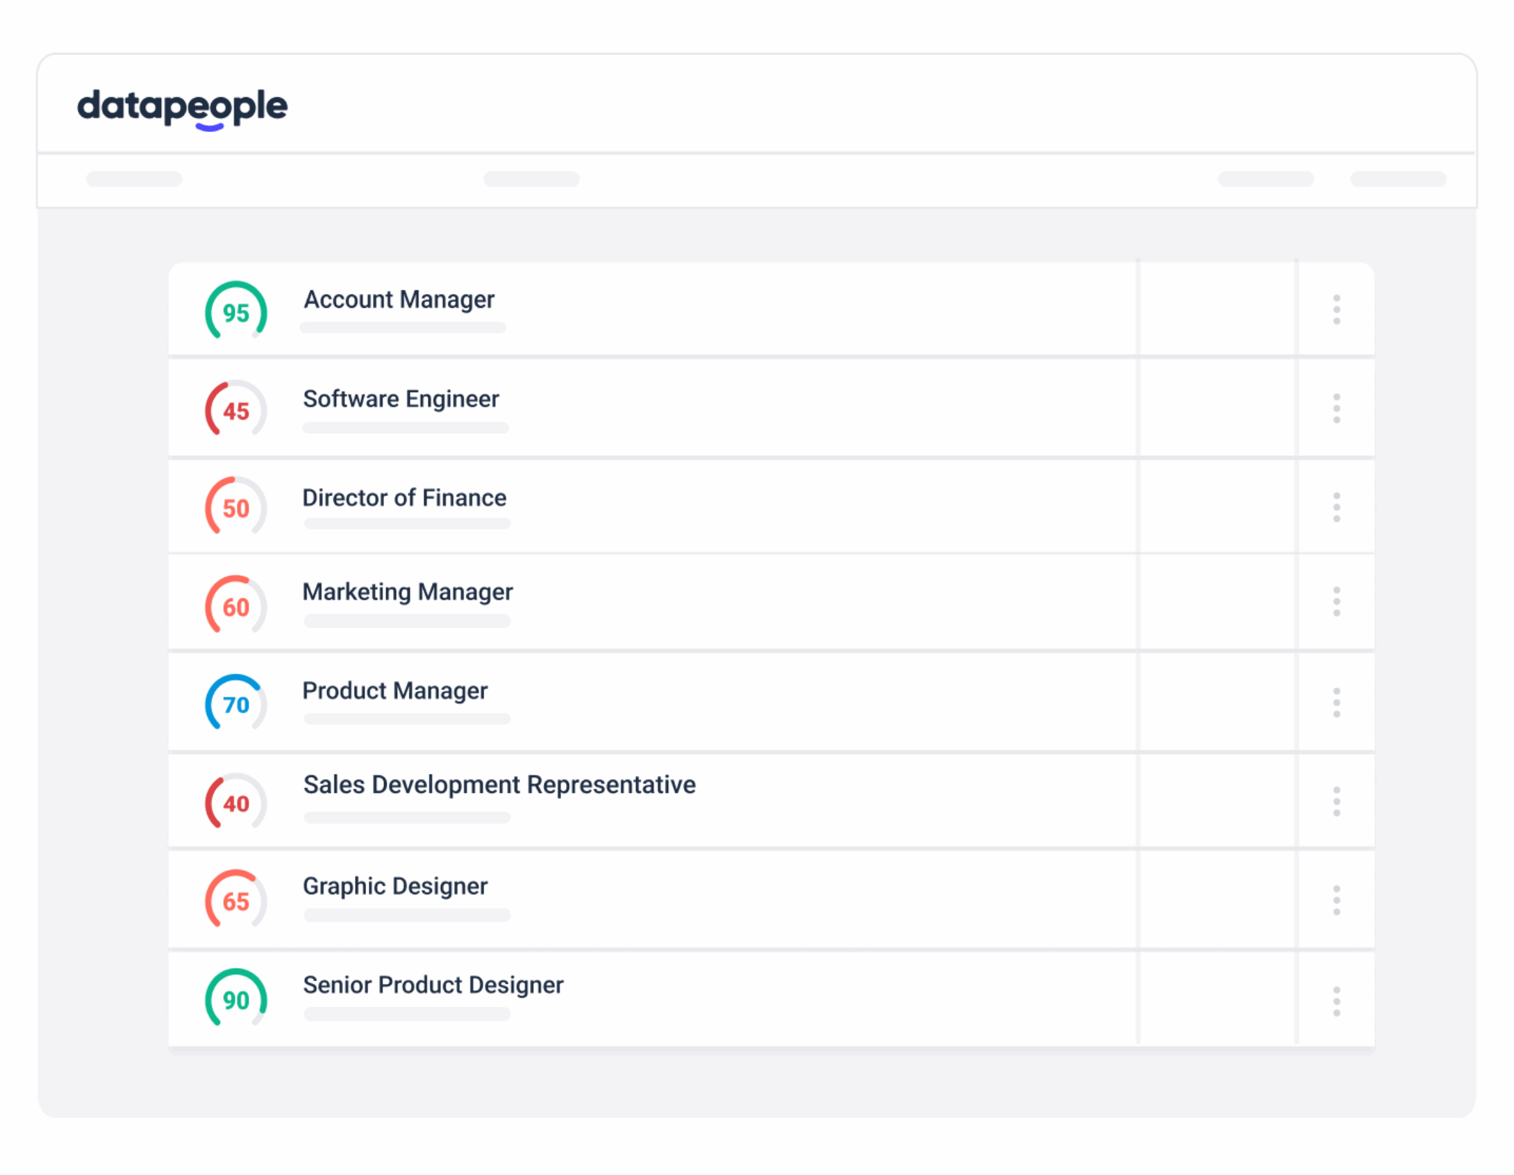Open the Software Engineer job listing

point(401,399)
